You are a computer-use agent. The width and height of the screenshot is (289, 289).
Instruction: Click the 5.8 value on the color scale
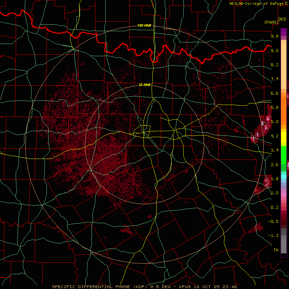(275, 108)
